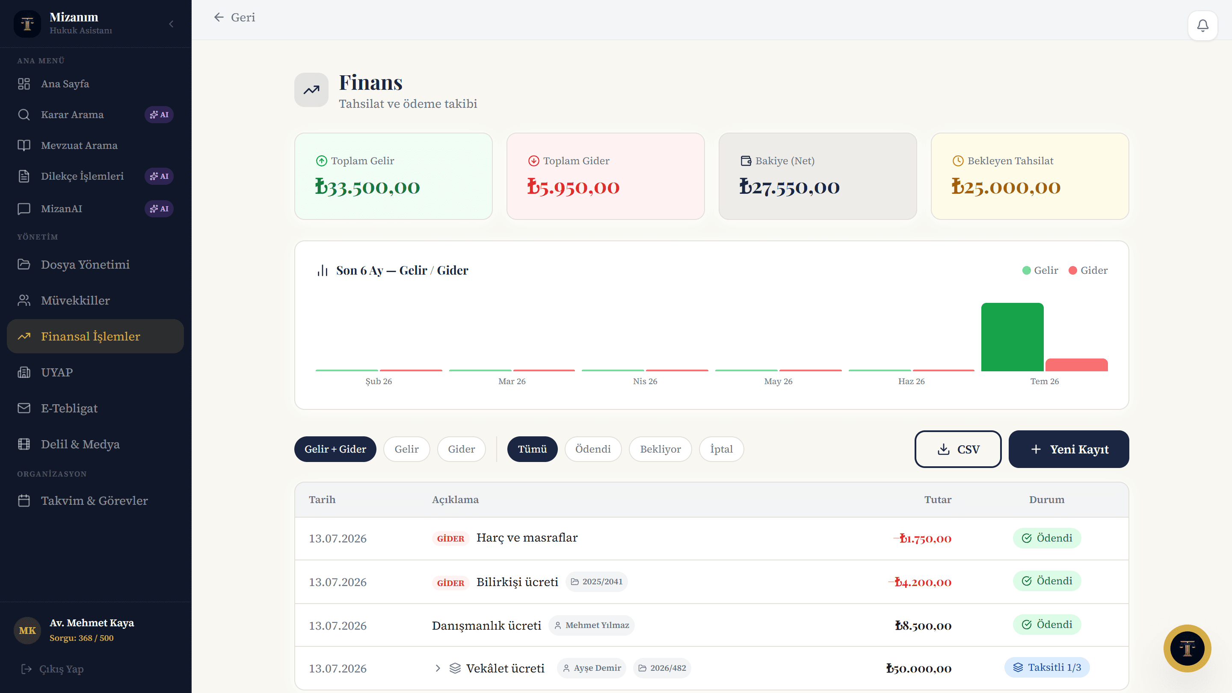Click the Müvekkiller people icon
The image size is (1232, 693).
24,300
